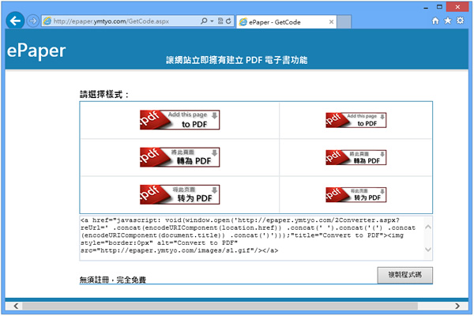Click the horizontal scrollbar right arrow
474x316 pixels.
click(457, 306)
